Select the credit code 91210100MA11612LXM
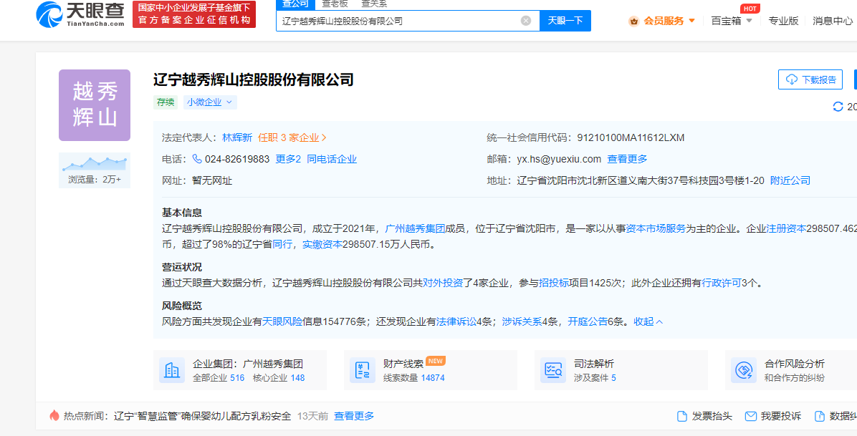Screen dimensions: 857x436 tap(631, 137)
